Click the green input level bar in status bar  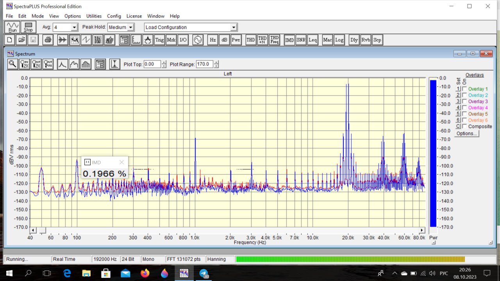pyautogui.click(x=350, y=259)
